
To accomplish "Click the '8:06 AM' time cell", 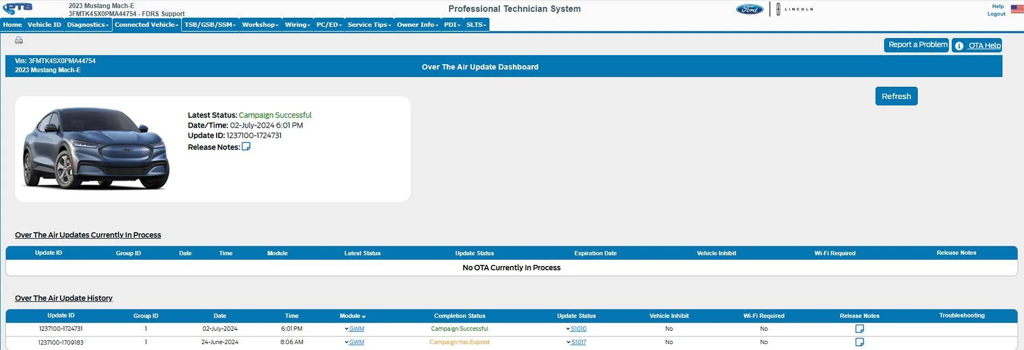I will tap(292, 342).
